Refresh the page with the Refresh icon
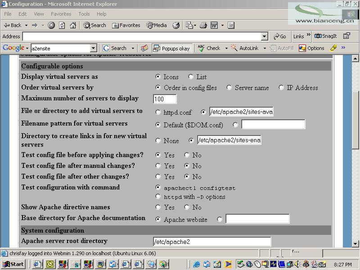This screenshot has width=360, height=270. (62, 25)
